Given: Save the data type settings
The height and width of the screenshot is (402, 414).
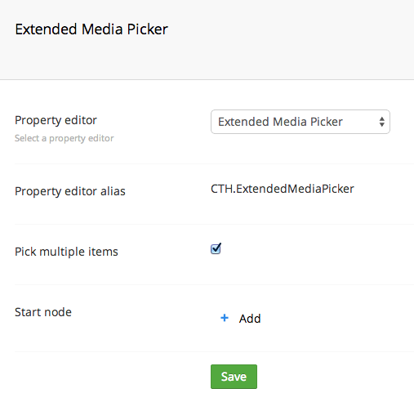Looking at the screenshot, I should 234,377.
